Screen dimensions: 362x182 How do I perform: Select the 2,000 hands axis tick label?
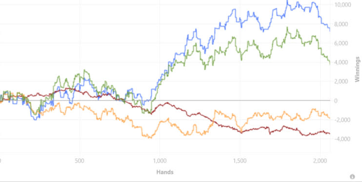[320, 161]
